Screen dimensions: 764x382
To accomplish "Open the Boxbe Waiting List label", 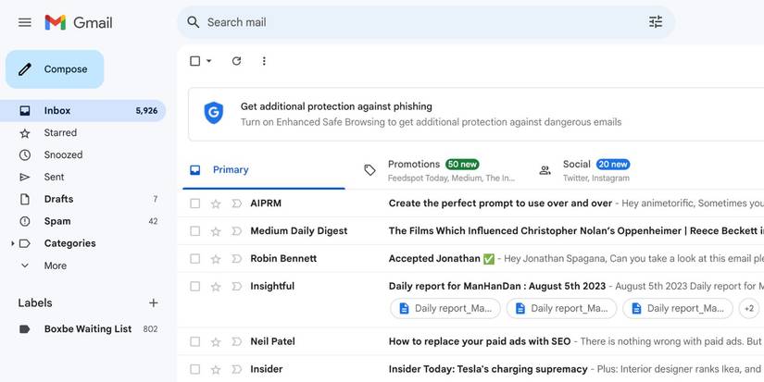I will coord(87,328).
